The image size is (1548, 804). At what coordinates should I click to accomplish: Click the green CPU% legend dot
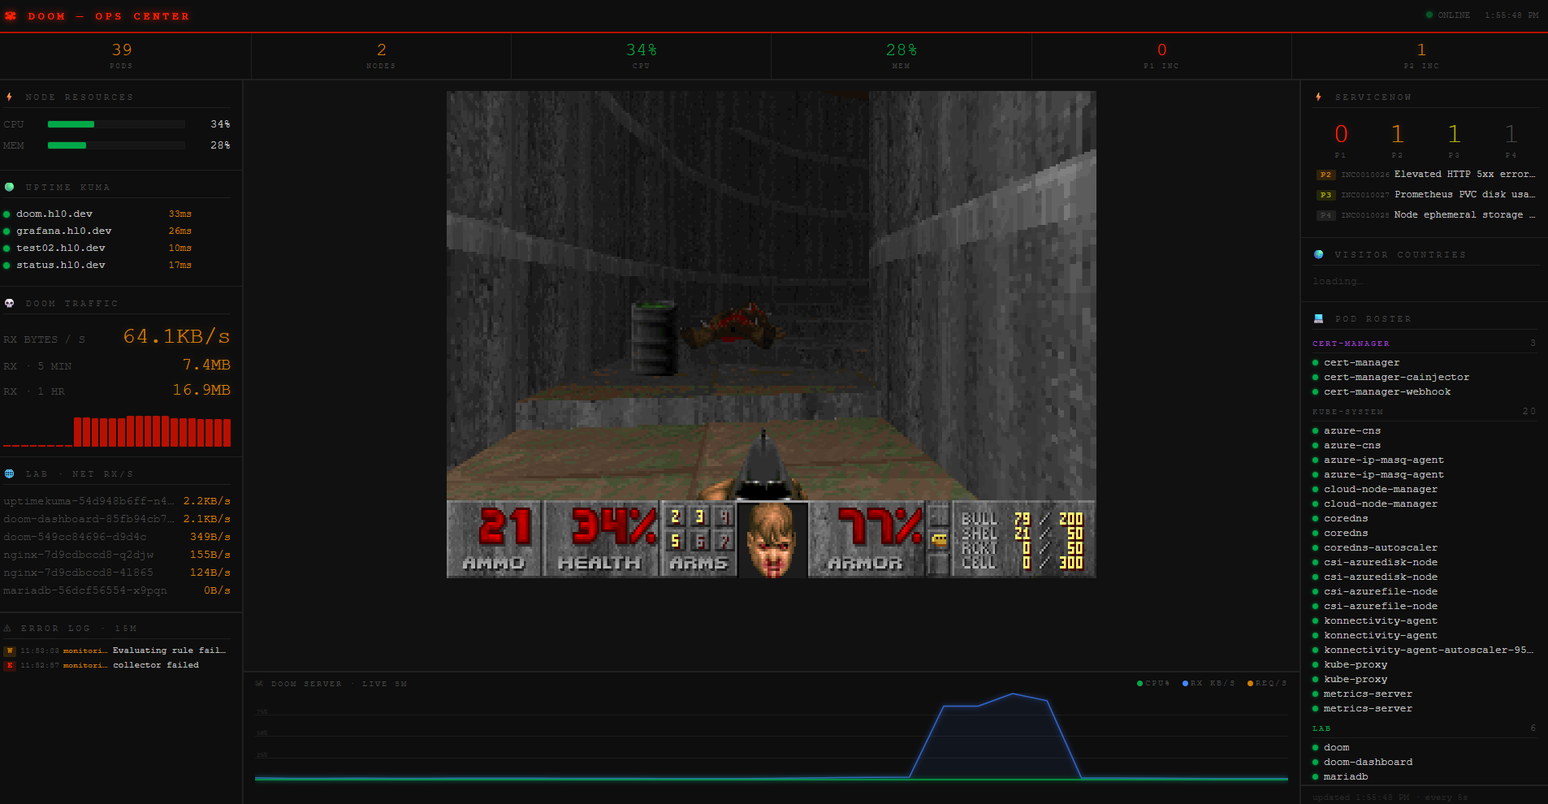(1139, 683)
